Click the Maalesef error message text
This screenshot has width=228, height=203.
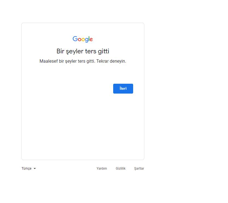[x=83, y=61]
